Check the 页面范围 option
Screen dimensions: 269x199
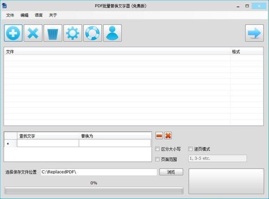coord(157,159)
